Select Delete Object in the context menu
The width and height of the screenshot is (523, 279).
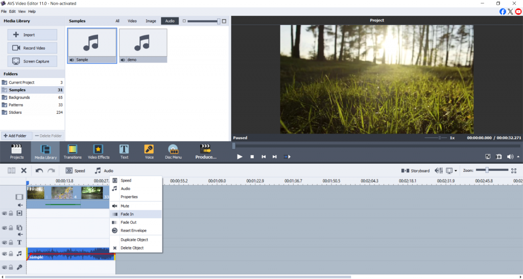pos(132,248)
